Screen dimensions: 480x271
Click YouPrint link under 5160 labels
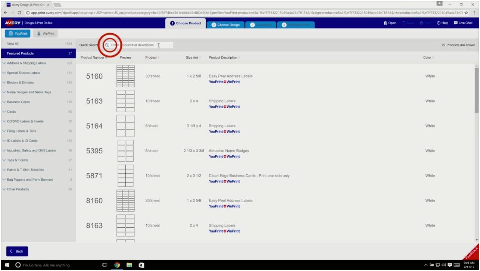[216, 82]
